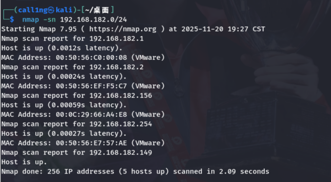Screen dimensions: 331x182
Task: Click the -sn flag in the command
Action: (49, 19)
